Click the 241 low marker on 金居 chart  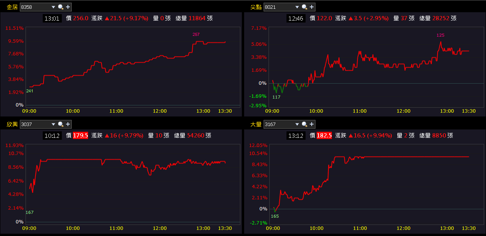[29, 91]
